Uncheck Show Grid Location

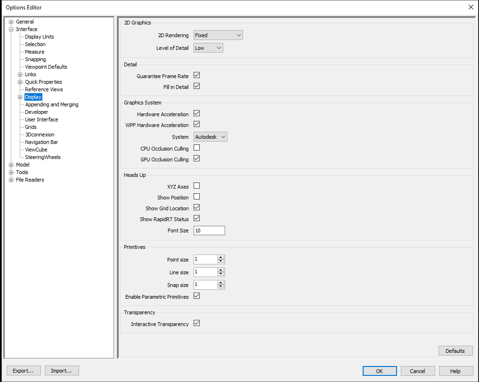point(196,207)
